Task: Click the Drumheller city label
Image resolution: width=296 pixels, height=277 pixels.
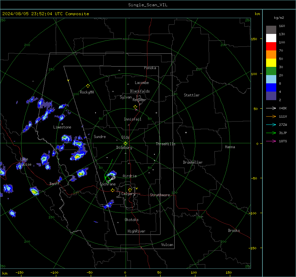Action: coord(193,162)
